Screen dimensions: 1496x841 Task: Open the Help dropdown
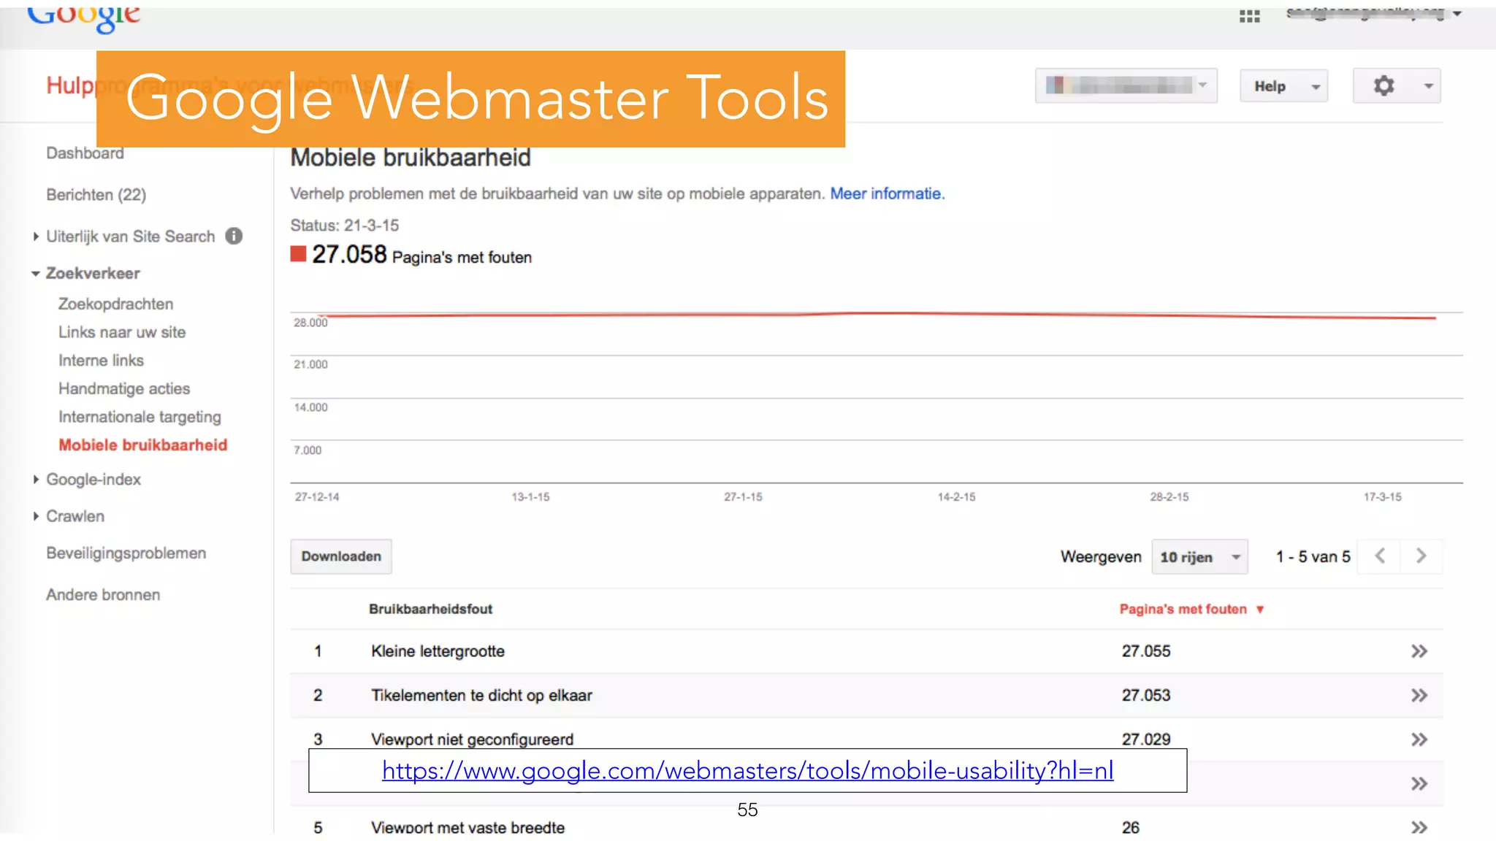coord(1283,86)
